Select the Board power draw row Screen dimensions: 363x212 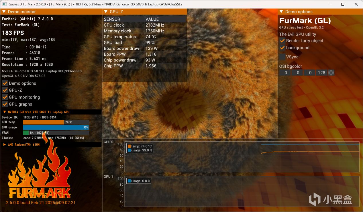click(145, 49)
